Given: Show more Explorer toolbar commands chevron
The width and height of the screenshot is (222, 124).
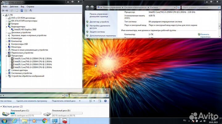Looking at the screenshot, I should [80, 101].
